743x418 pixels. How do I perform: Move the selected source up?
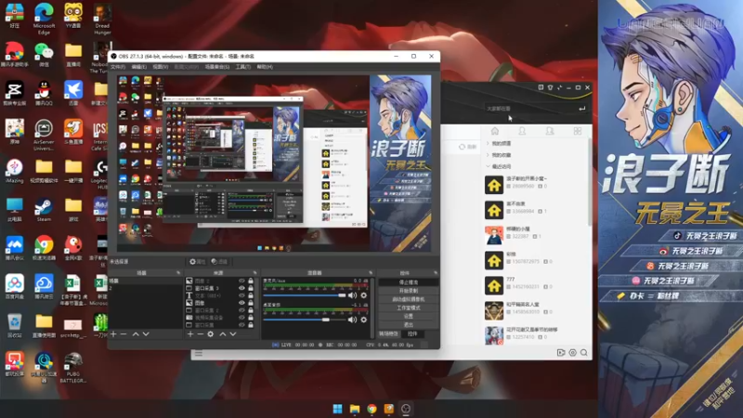[x=223, y=334]
